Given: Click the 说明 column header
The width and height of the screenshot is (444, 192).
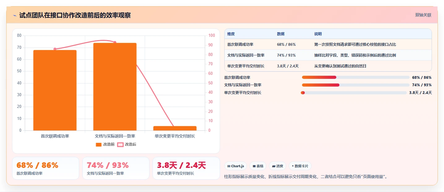Looking at the screenshot, I should [318, 34].
